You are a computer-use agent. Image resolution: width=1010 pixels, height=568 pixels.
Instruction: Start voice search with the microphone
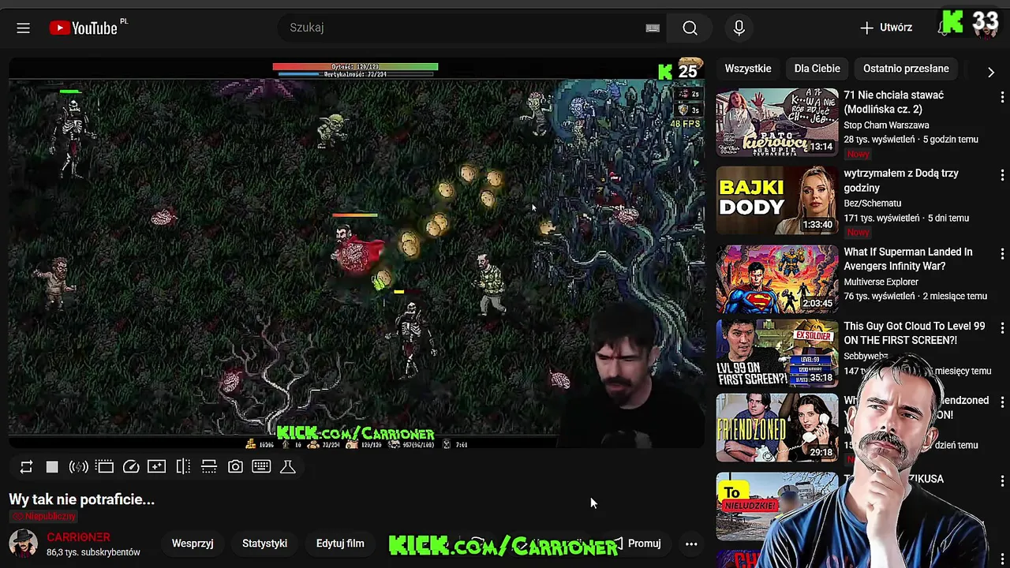739,28
